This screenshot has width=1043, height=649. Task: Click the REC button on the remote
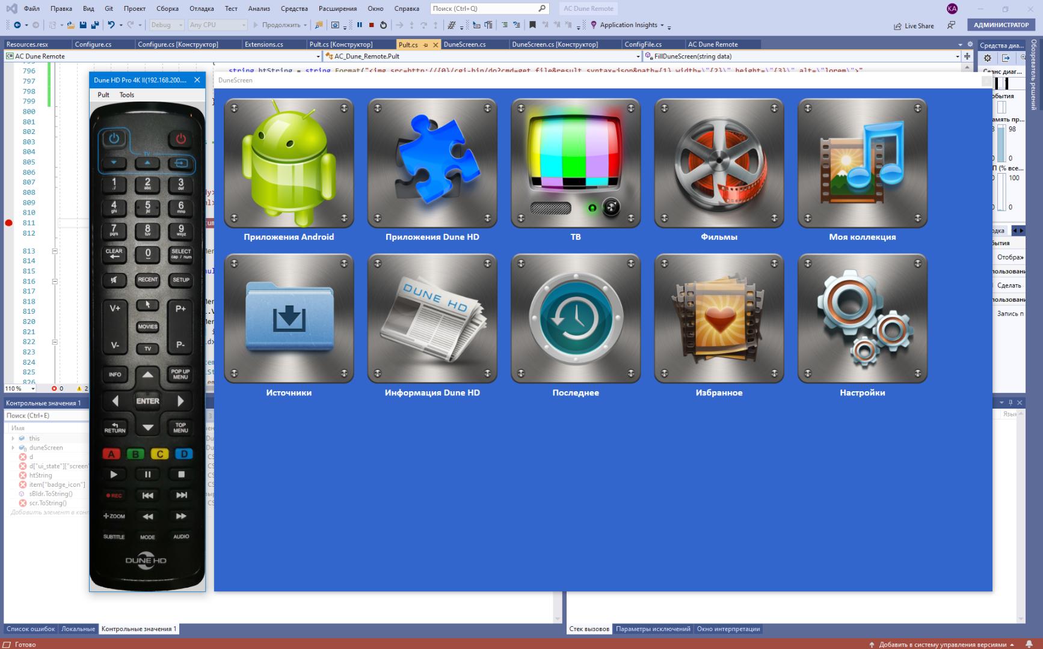tap(114, 495)
